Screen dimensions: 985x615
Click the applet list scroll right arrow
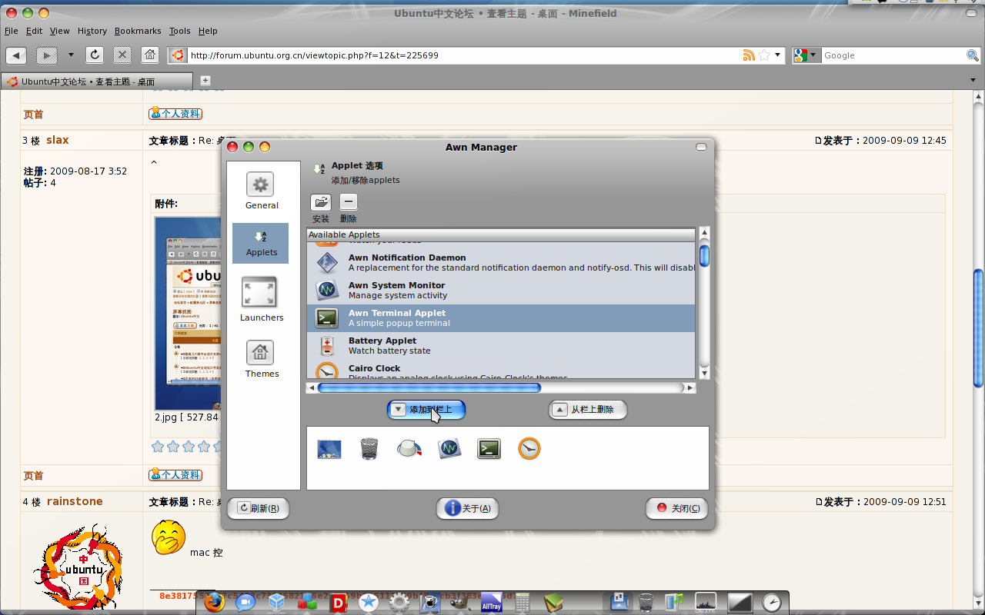point(690,388)
